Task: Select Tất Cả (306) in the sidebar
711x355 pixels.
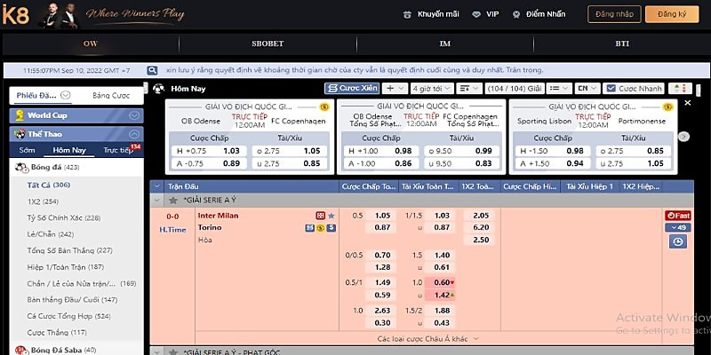Action: (x=49, y=185)
